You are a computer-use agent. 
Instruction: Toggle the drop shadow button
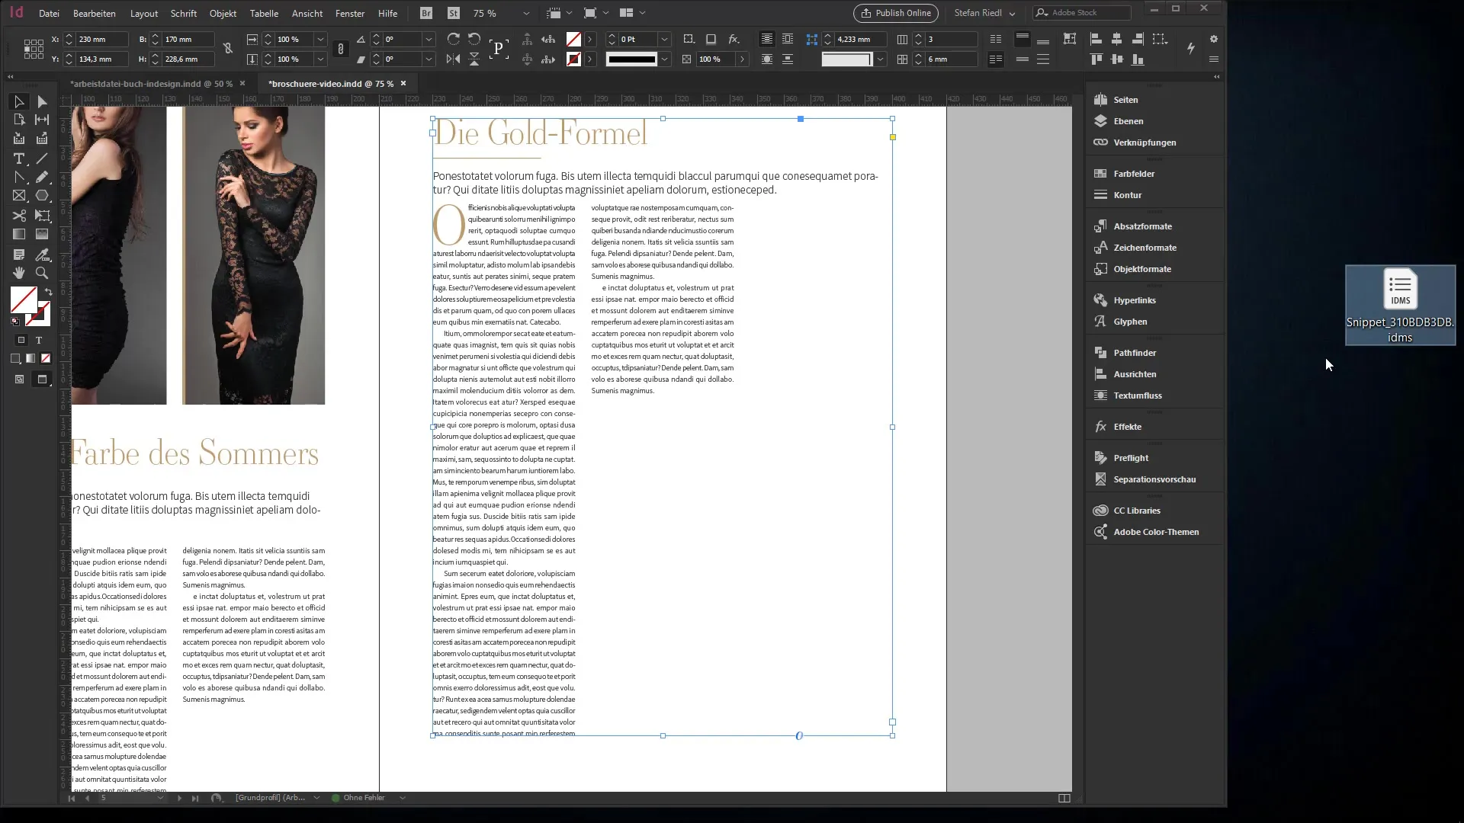[711, 39]
